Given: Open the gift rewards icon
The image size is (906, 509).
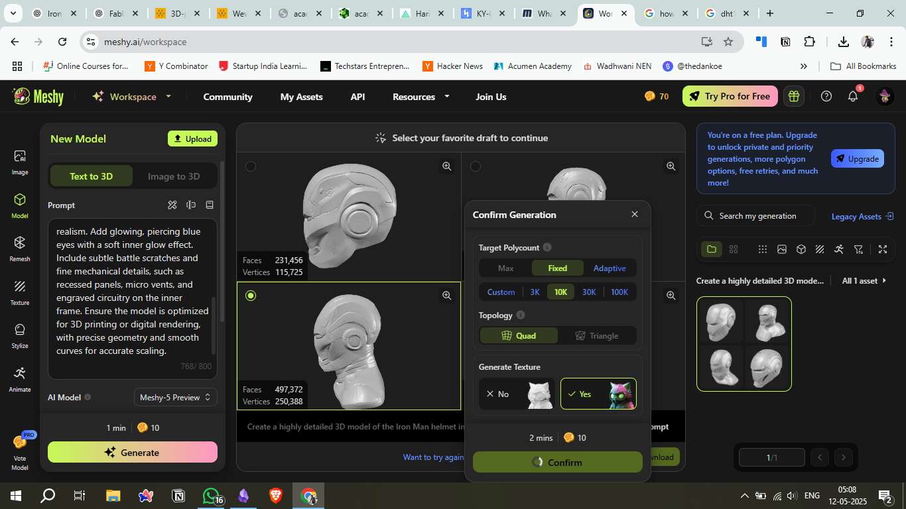Looking at the screenshot, I should (x=793, y=97).
